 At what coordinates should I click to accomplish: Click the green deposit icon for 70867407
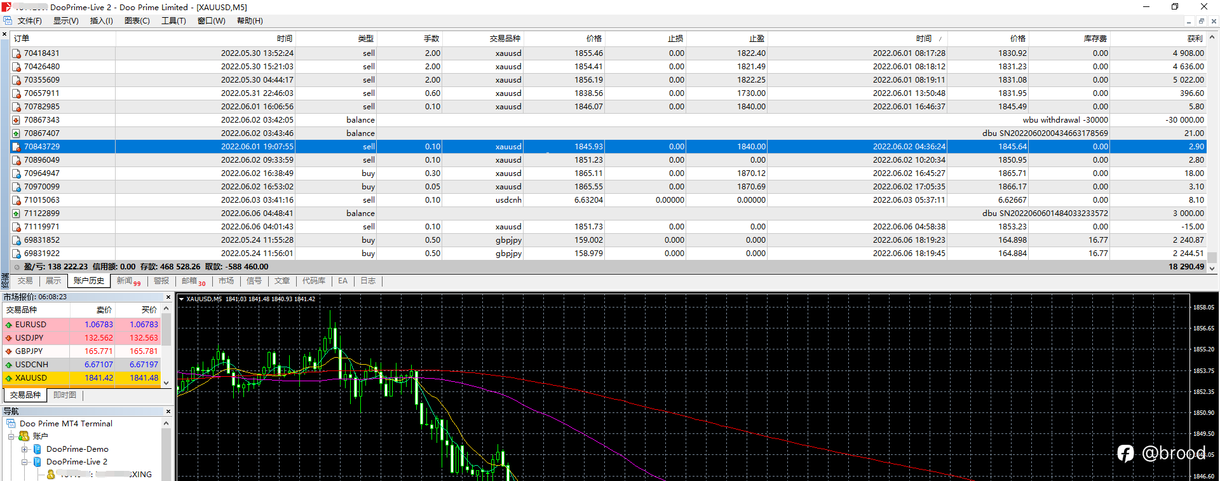point(17,133)
